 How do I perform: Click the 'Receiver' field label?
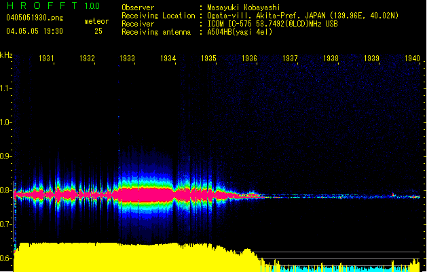(138, 24)
